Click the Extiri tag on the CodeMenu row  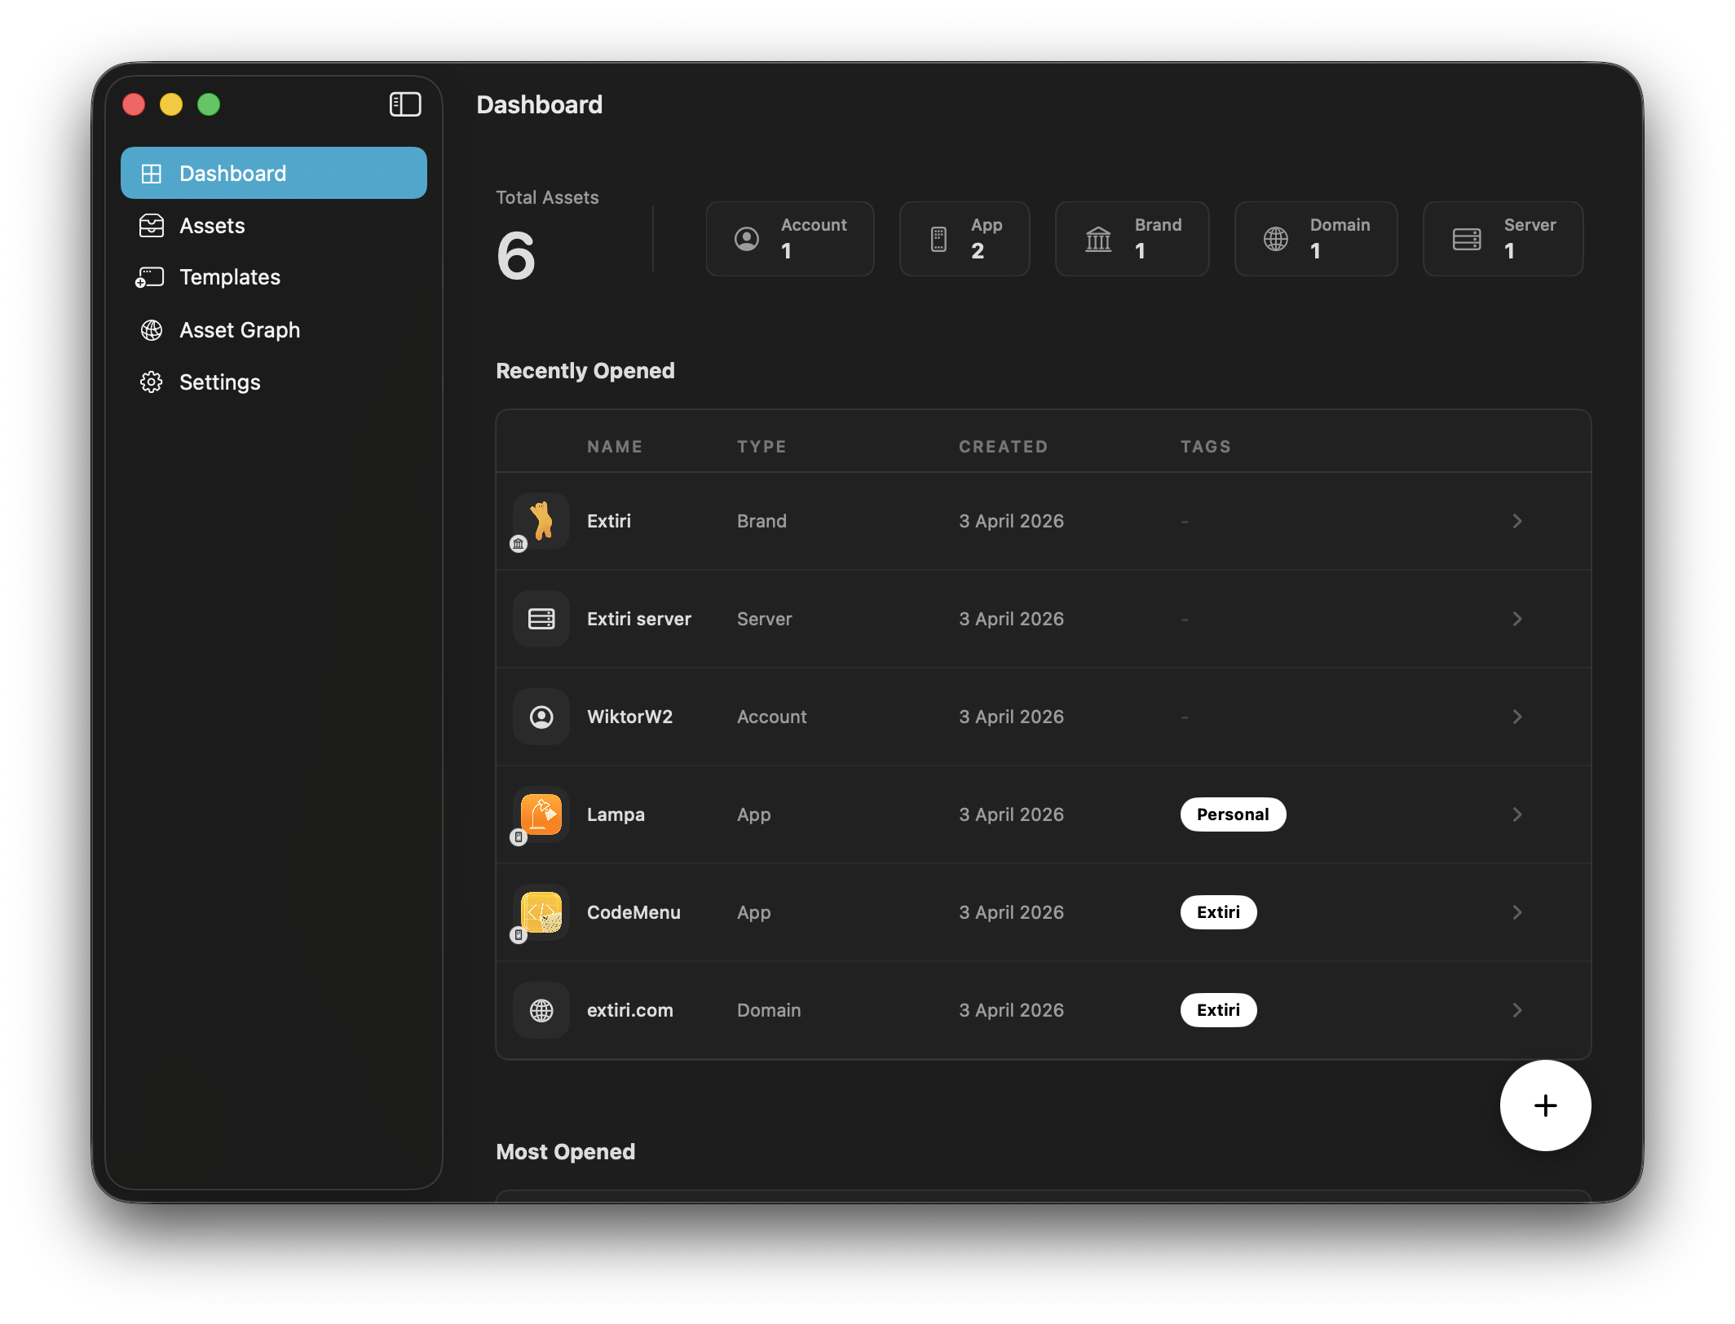click(x=1218, y=912)
